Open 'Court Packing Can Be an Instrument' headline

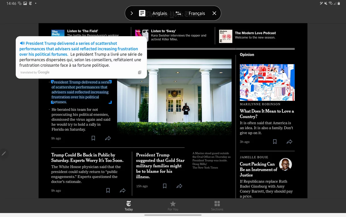coord(259,169)
